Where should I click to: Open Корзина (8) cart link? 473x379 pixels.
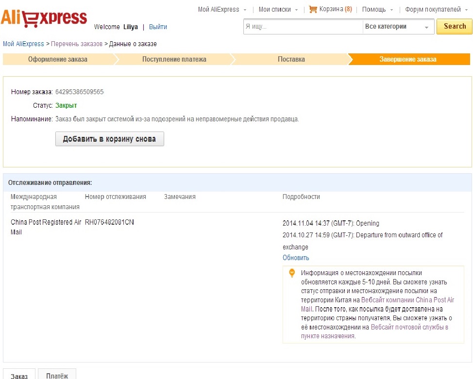coord(336,9)
